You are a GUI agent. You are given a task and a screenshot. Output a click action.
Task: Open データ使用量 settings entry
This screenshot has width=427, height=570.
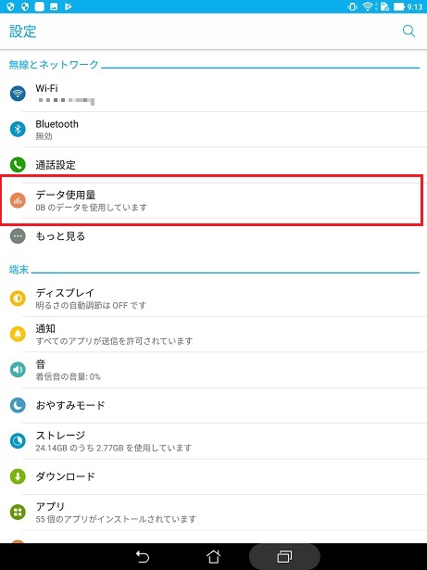click(213, 200)
